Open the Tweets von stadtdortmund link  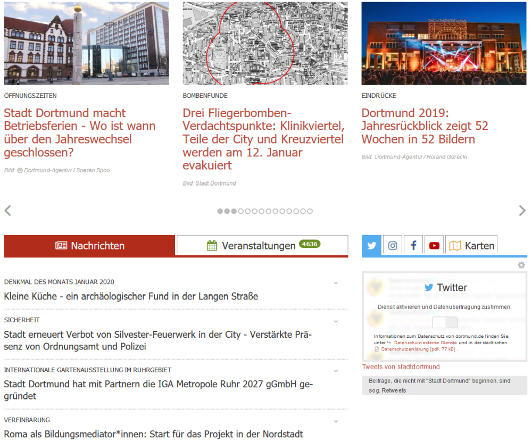coord(401,367)
